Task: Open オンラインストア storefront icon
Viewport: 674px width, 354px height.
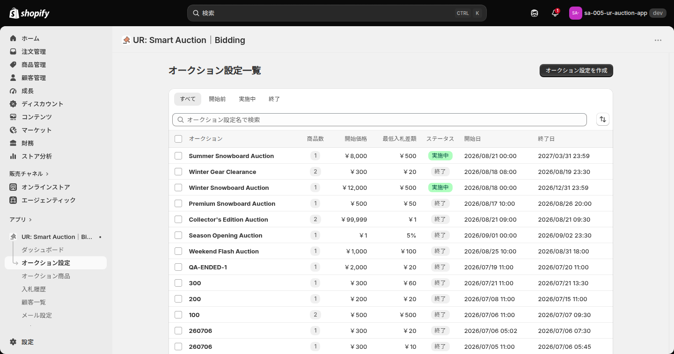Action: 13,187
